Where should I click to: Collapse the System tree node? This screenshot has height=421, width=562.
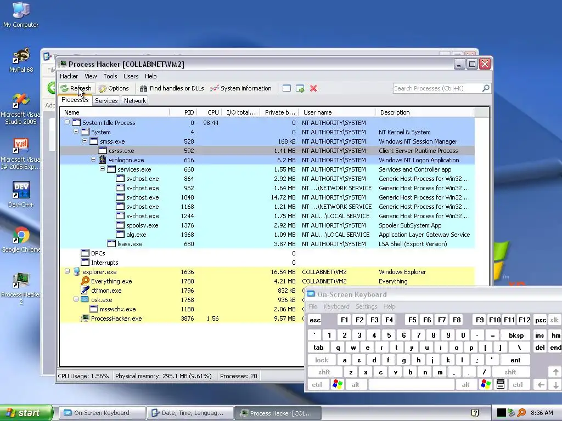[76, 132]
